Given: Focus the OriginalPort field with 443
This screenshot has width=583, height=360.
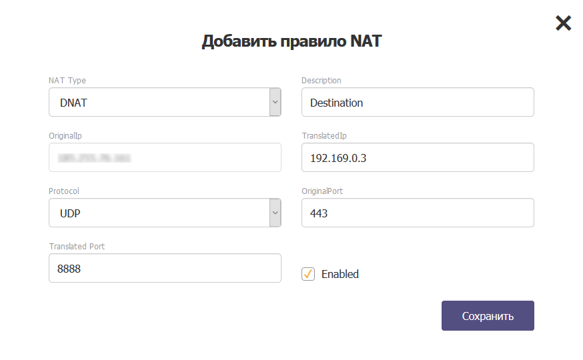Looking at the screenshot, I should [418, 213].
